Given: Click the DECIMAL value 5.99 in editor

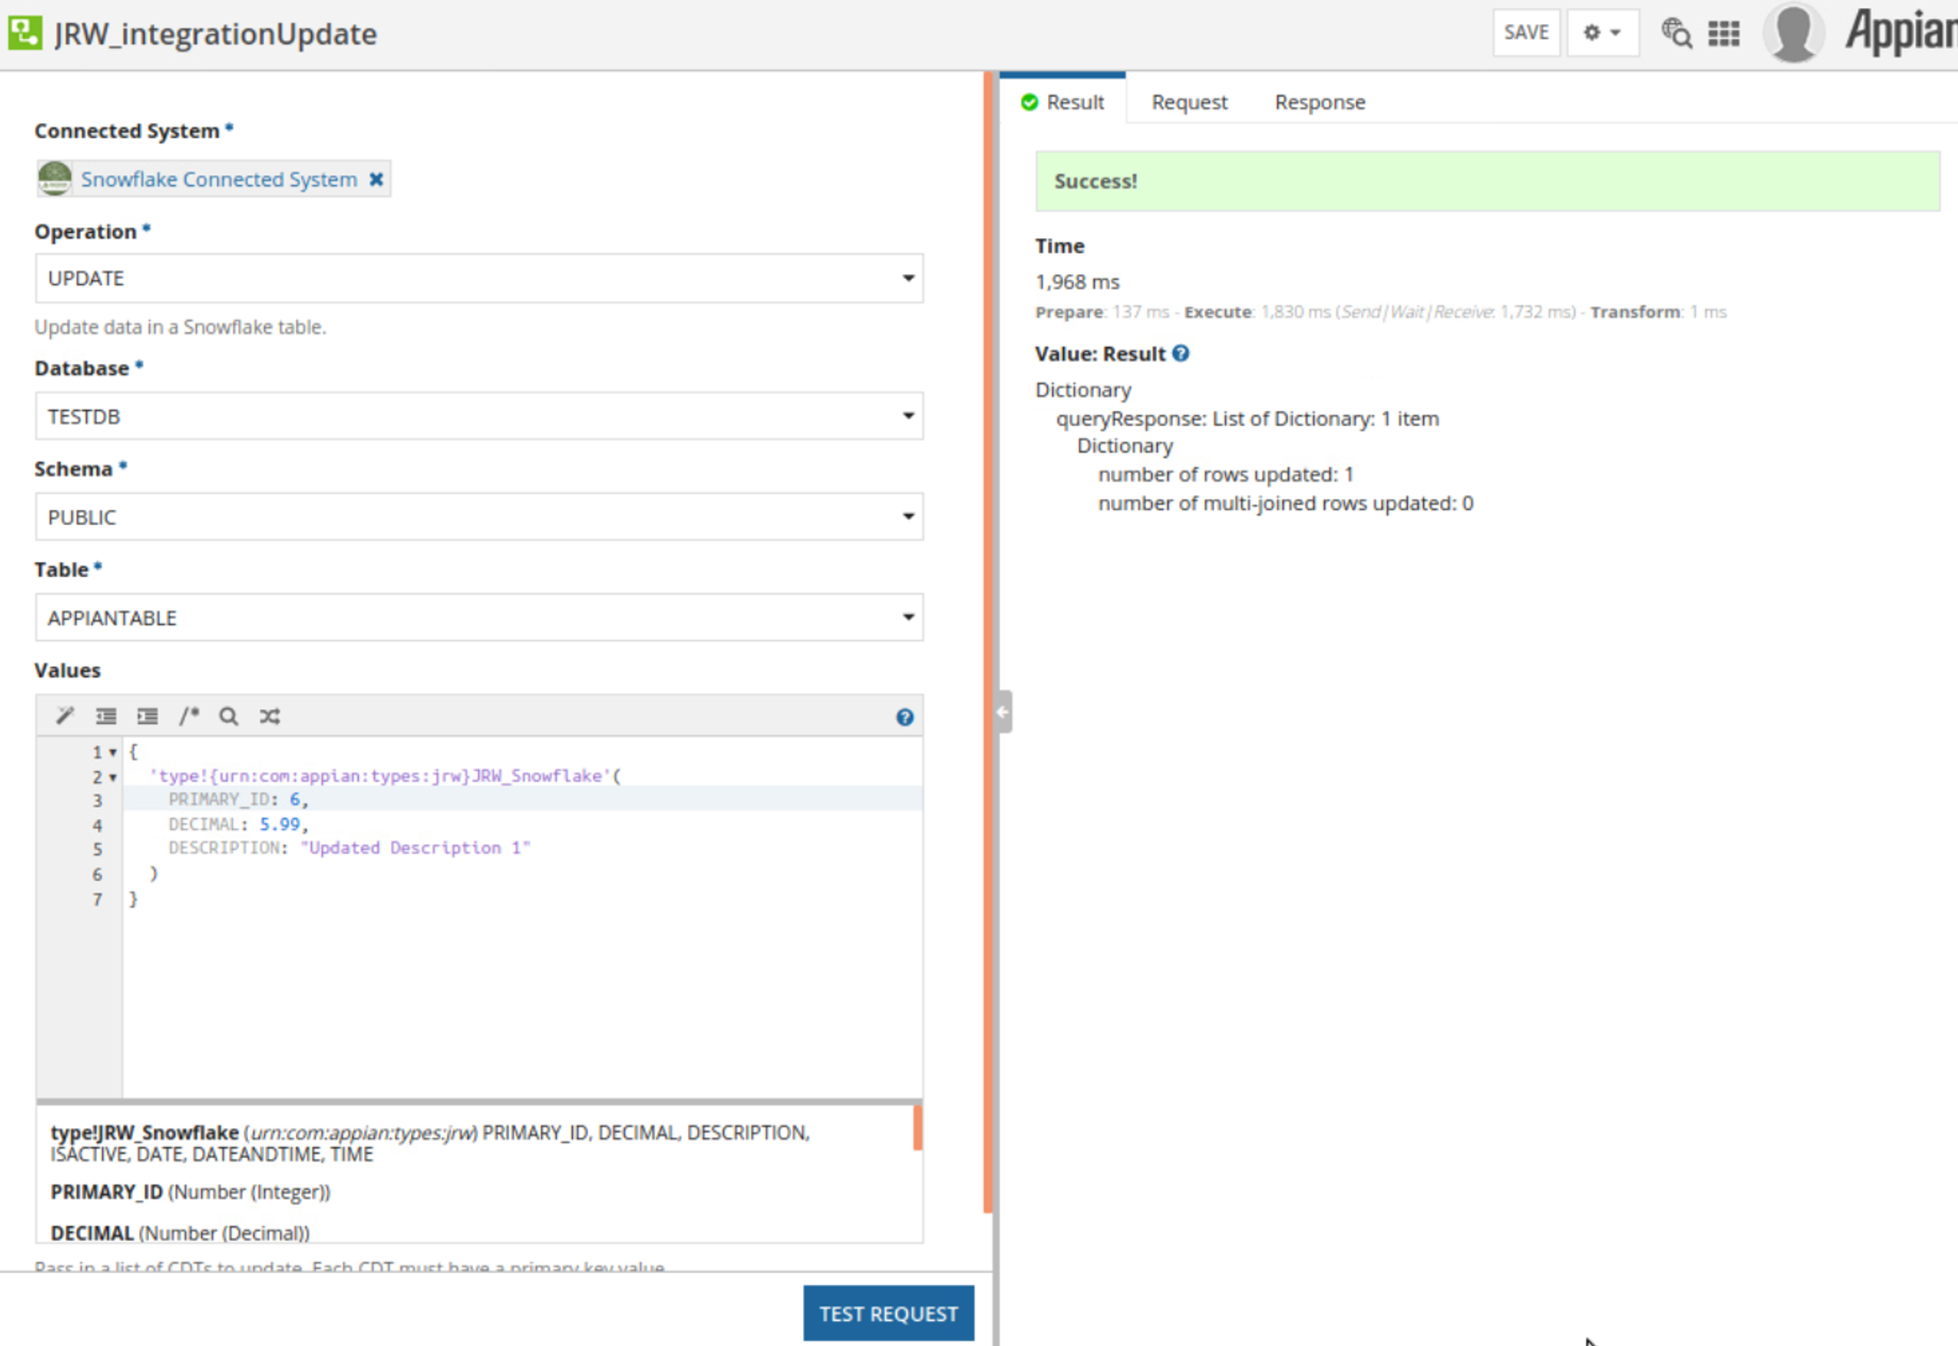Looking at the screenshot, I should pos(280,824).
